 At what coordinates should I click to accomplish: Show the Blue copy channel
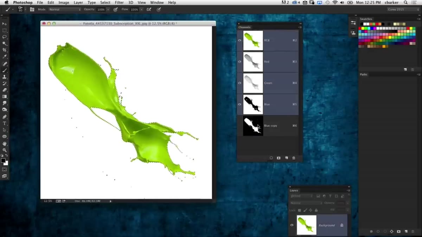click(x=240, y=126)
